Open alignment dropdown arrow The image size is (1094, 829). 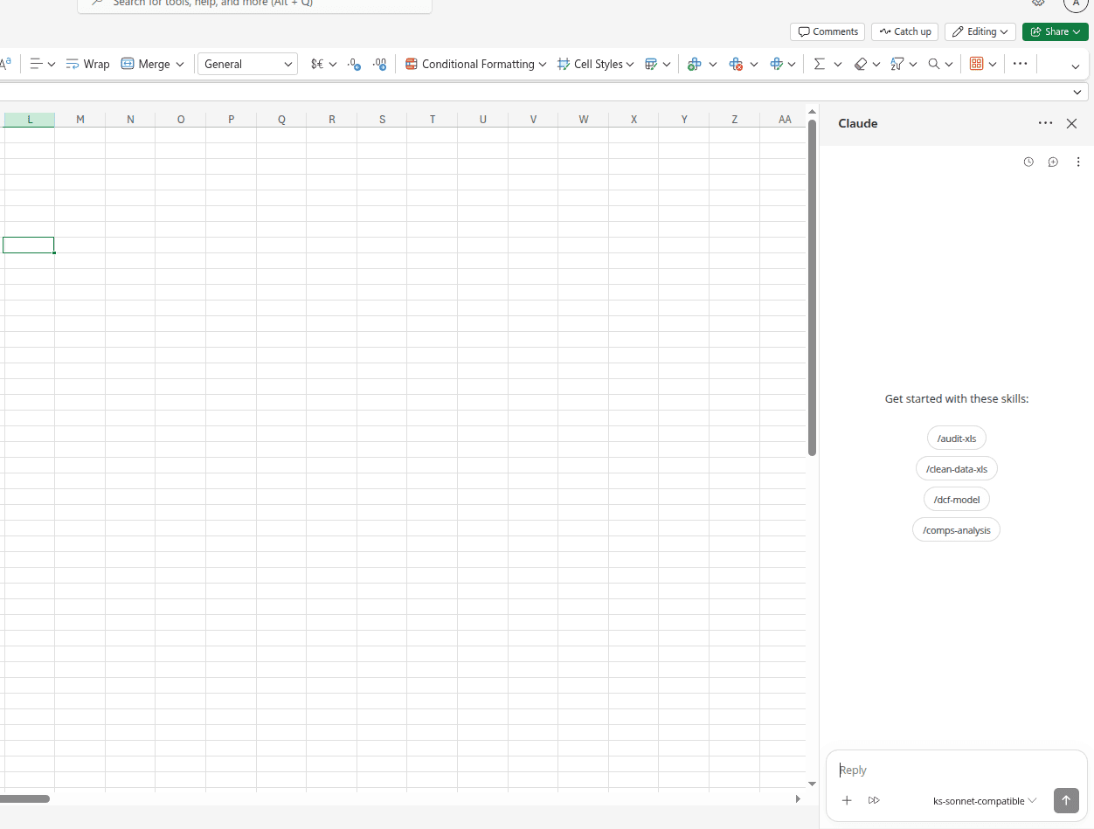52,64
